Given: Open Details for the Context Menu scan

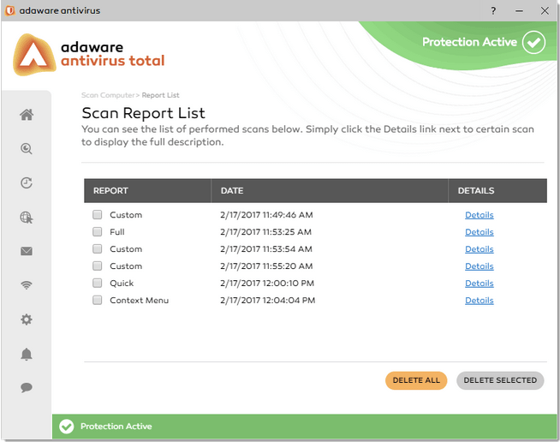Looking at the screenshot, I should tap(479, 301).
